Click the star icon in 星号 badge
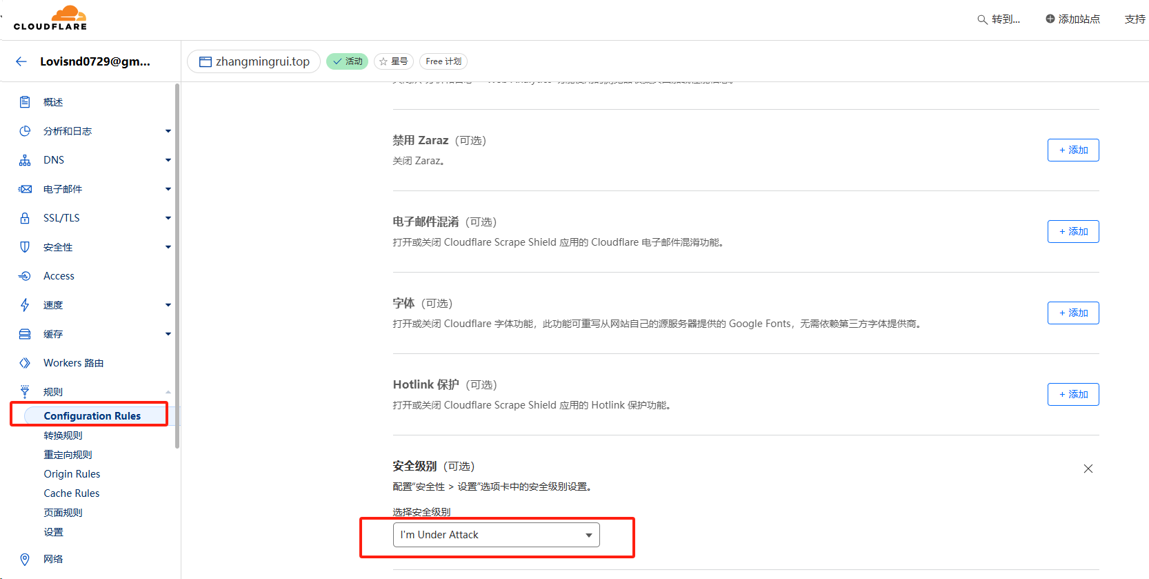This screenshot has width=1149, height=579. tap(383, 61)
